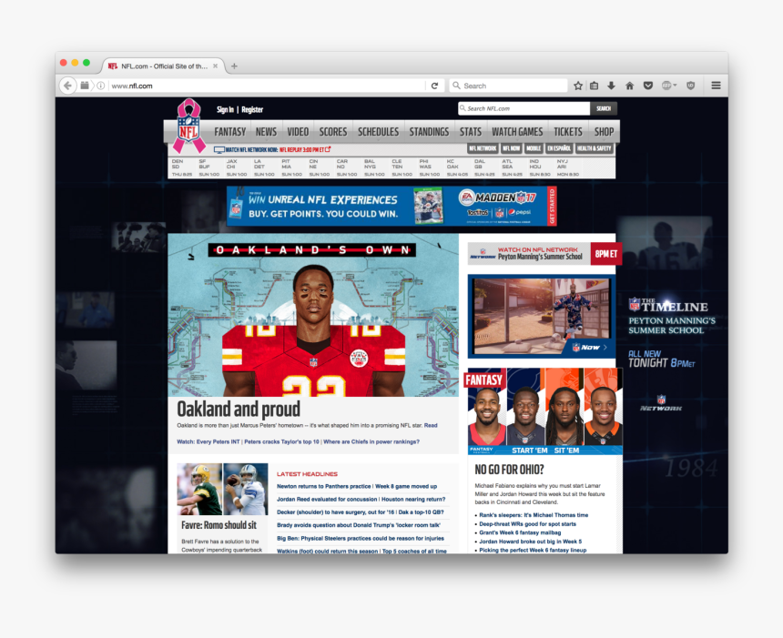Open the VIDEO nav menu

click(x=298, y=132)
